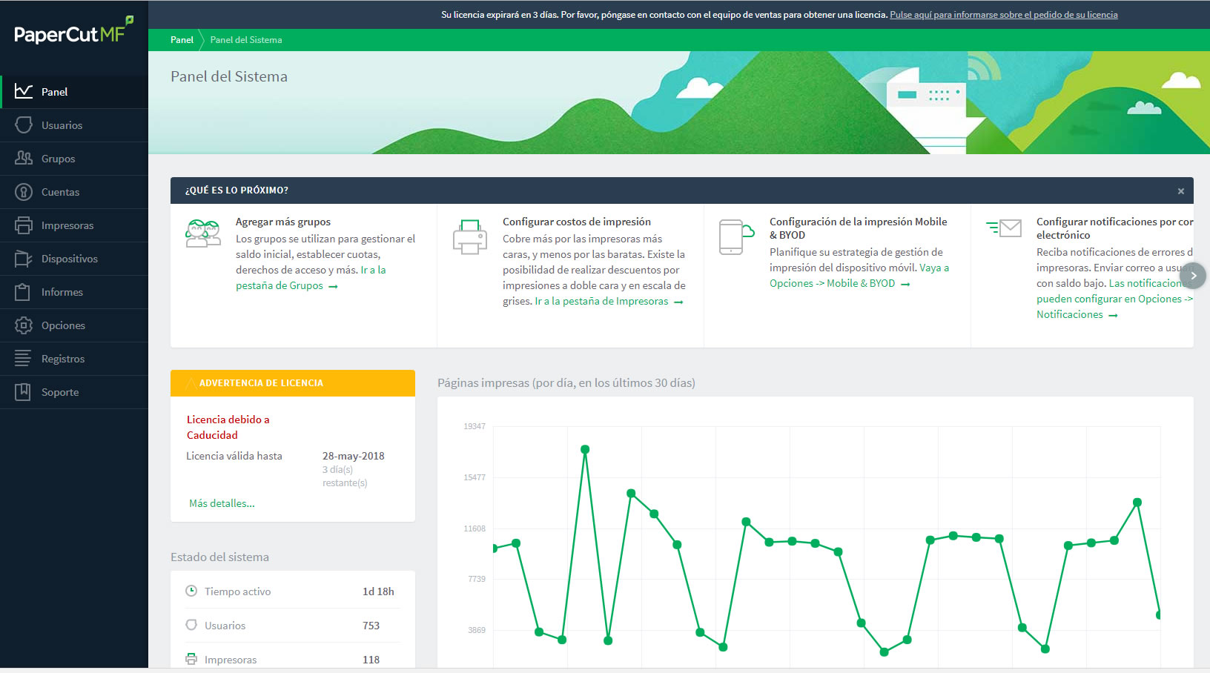The height and width of the screenshot is (673, 1210).
Task: Open Grupos via its sidebar icon
Action: click(24, 159)
